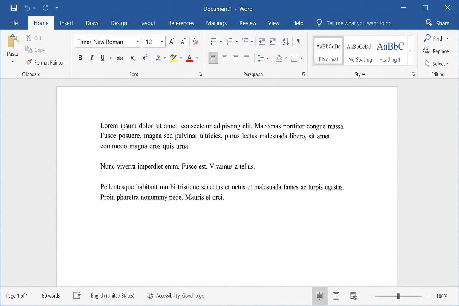The width and height of the screenshot is (459, 306).
Task: Open Paragraph dialog launcher
Action: pos(304,74)
